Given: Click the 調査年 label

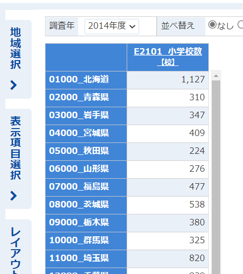Looking at the screenshot, I should (x=62, y=26).
